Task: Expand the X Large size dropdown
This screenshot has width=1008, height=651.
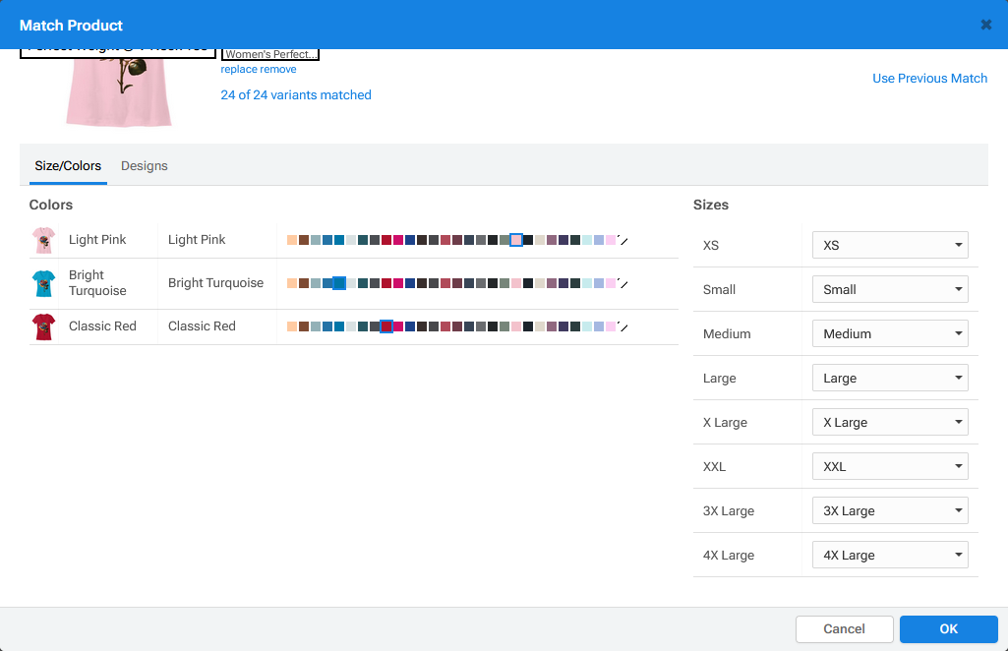Action: [889, 422]
